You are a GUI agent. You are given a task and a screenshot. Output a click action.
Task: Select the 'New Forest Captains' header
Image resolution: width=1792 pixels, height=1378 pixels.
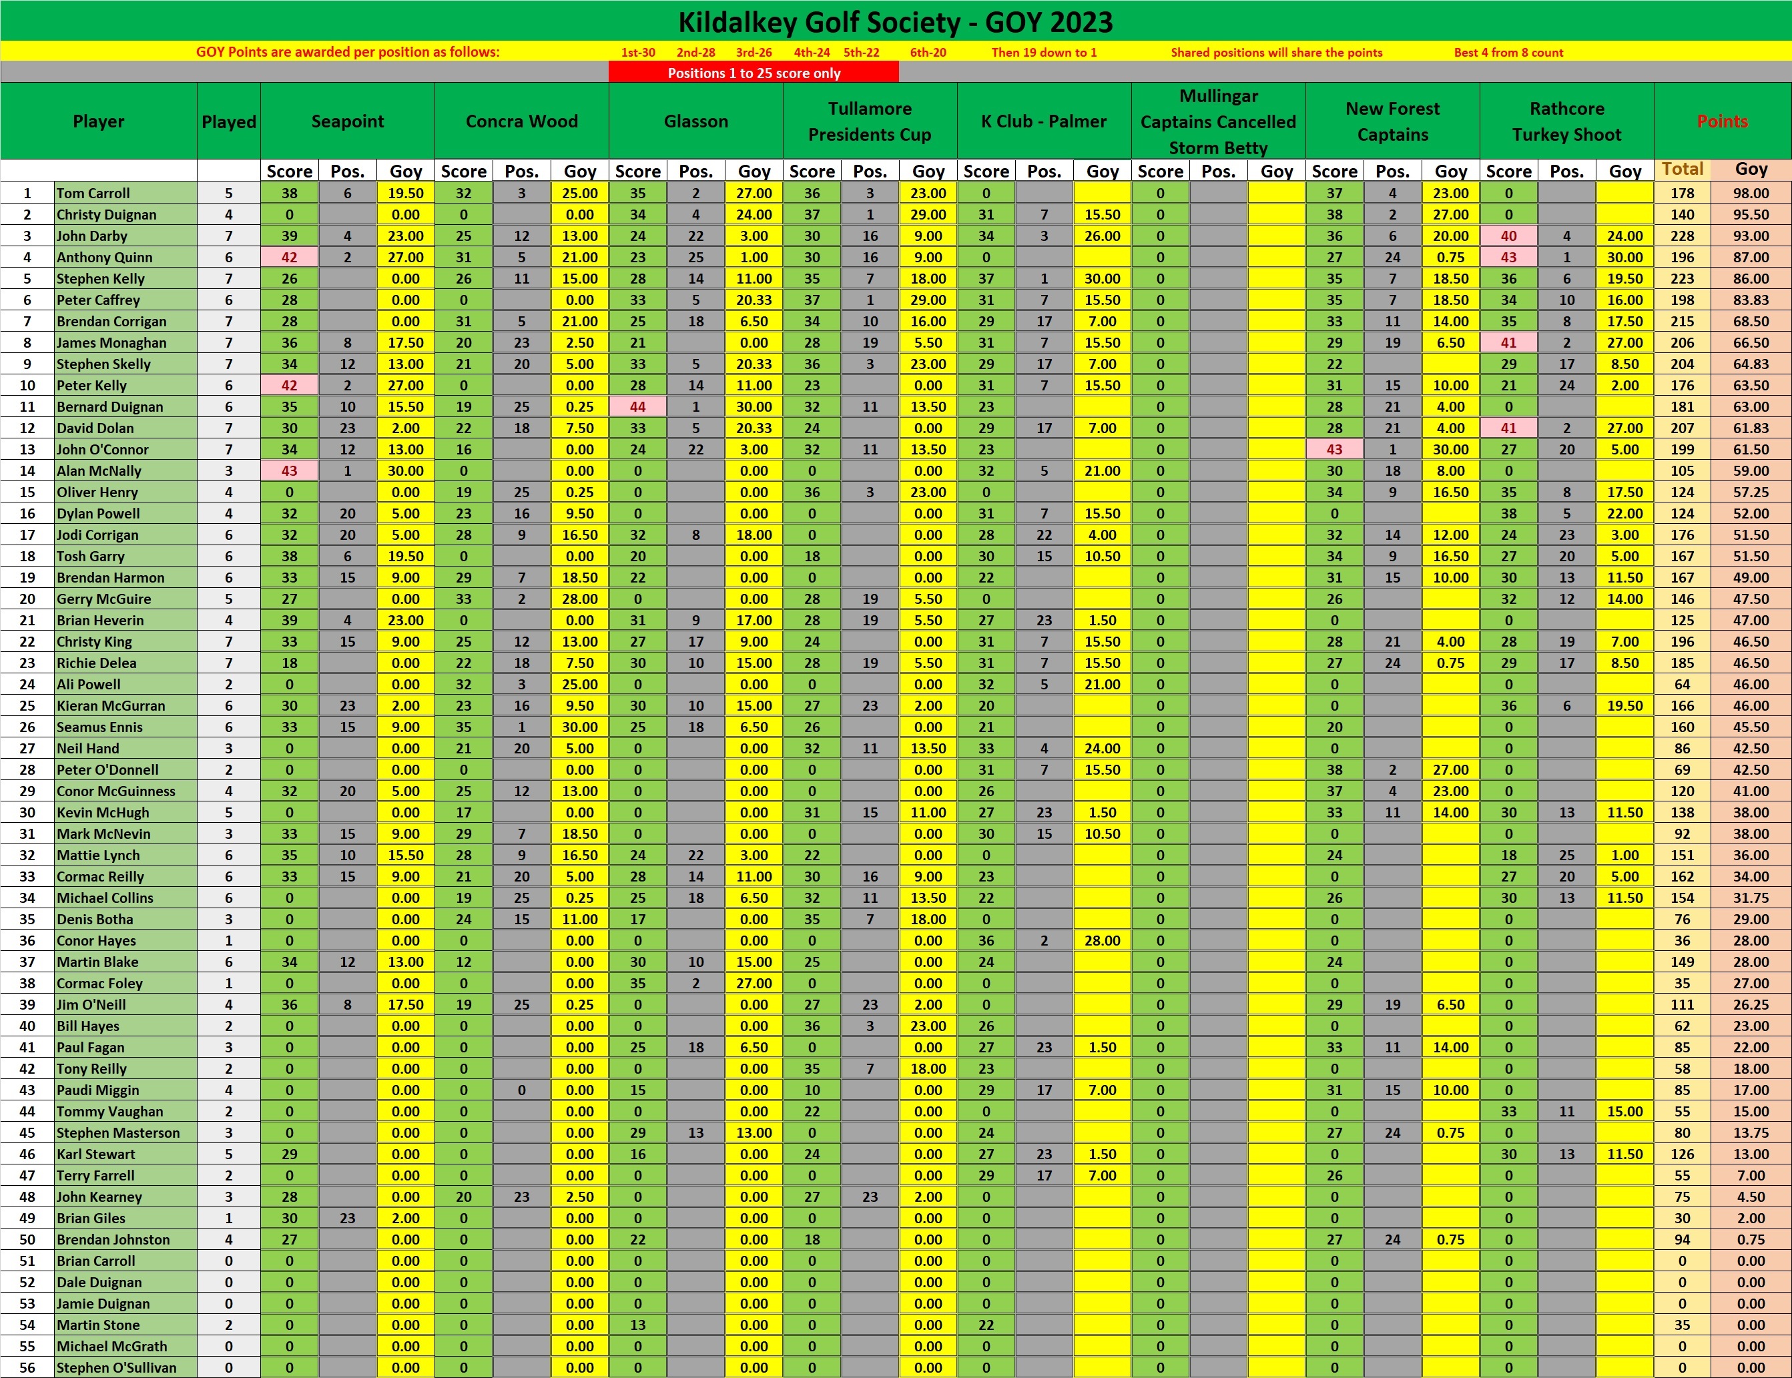(x=1393, y=121)
